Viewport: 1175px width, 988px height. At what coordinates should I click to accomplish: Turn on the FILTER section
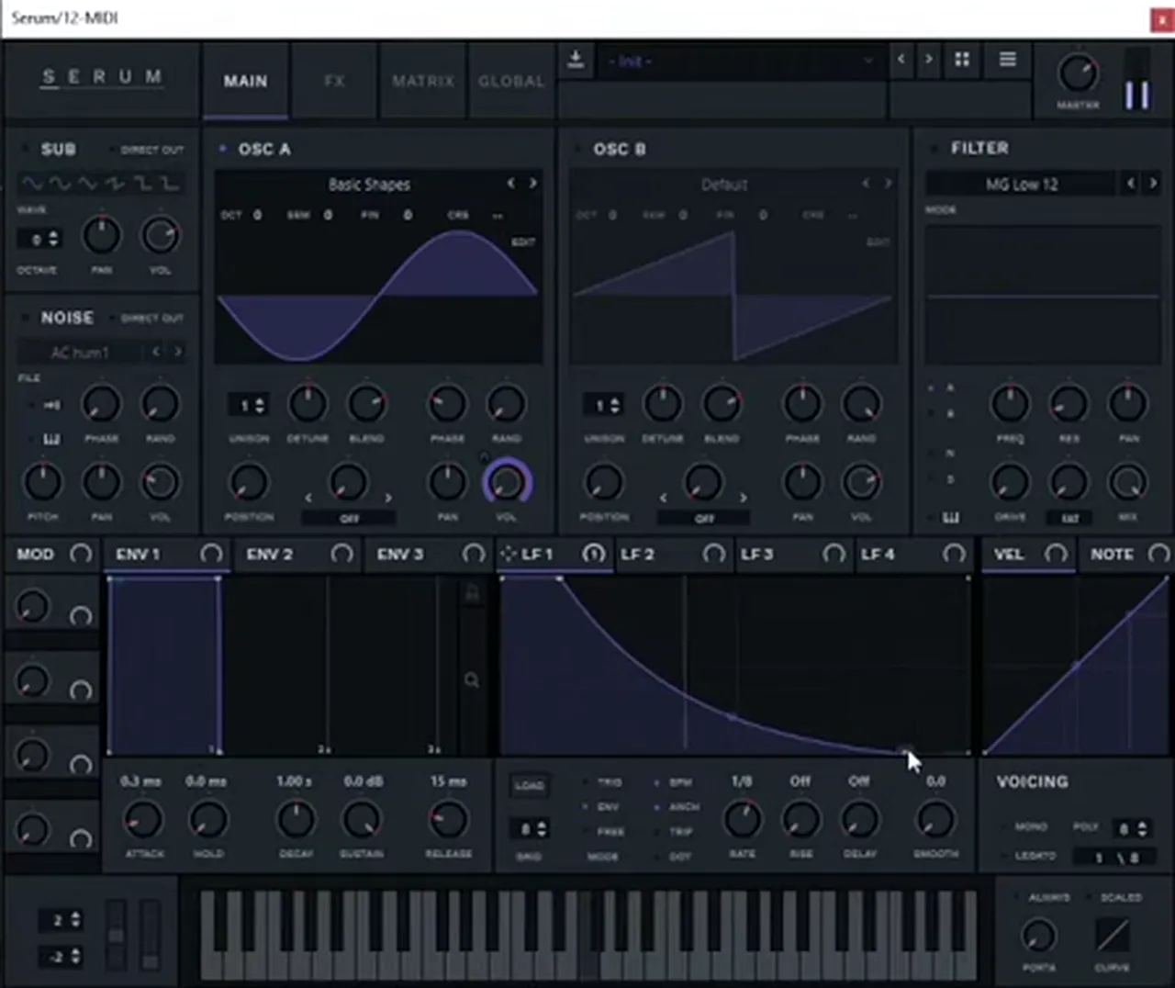(x=934, y=148)
